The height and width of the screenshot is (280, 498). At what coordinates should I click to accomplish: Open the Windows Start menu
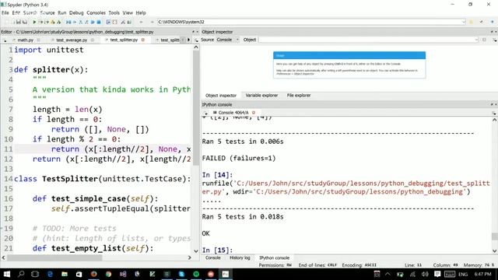tap(6, 274)
